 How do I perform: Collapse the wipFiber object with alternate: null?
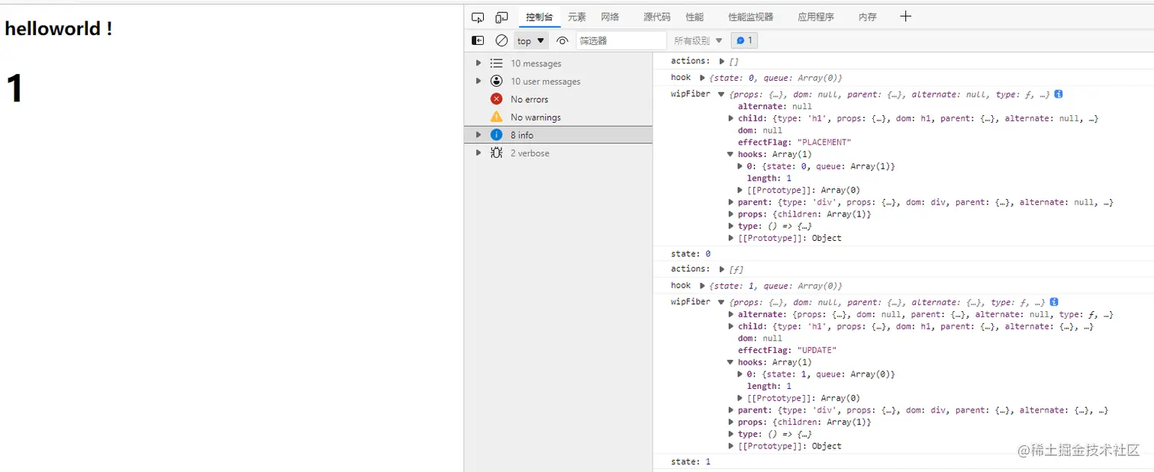pos(721,95)
